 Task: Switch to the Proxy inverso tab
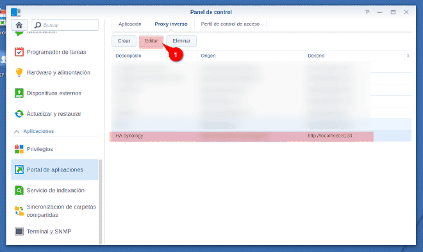pyautogui.click(x=171, y=24)
